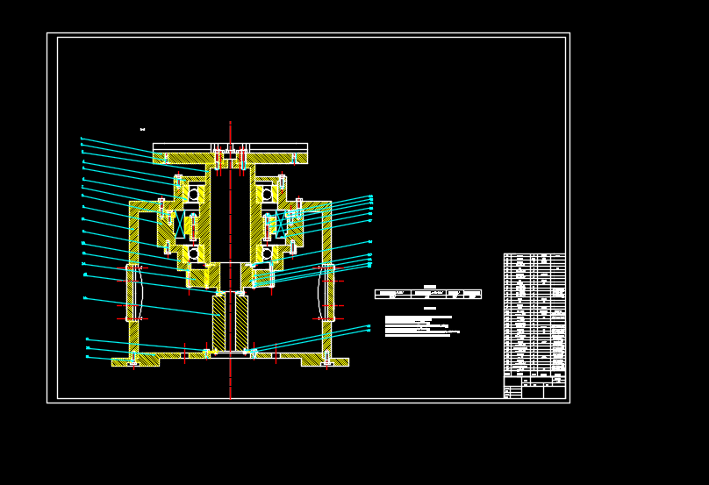Click the cyan X-crossed component on the left
709x485 pixels.
(180, 224)
